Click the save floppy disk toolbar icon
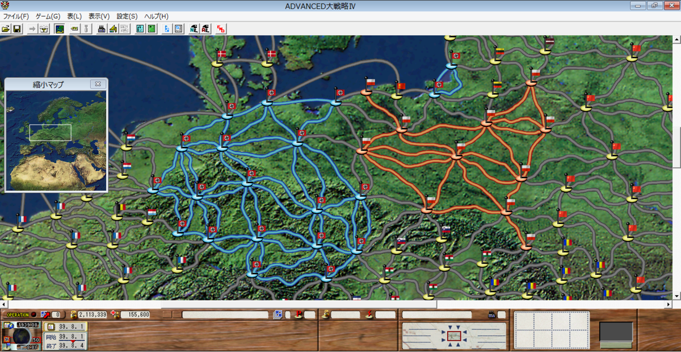This screenshot has height=352, width=681. (x=17, y=28)
